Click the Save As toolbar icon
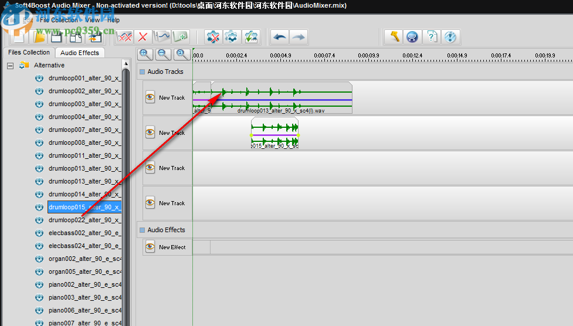 pos(76,37)
